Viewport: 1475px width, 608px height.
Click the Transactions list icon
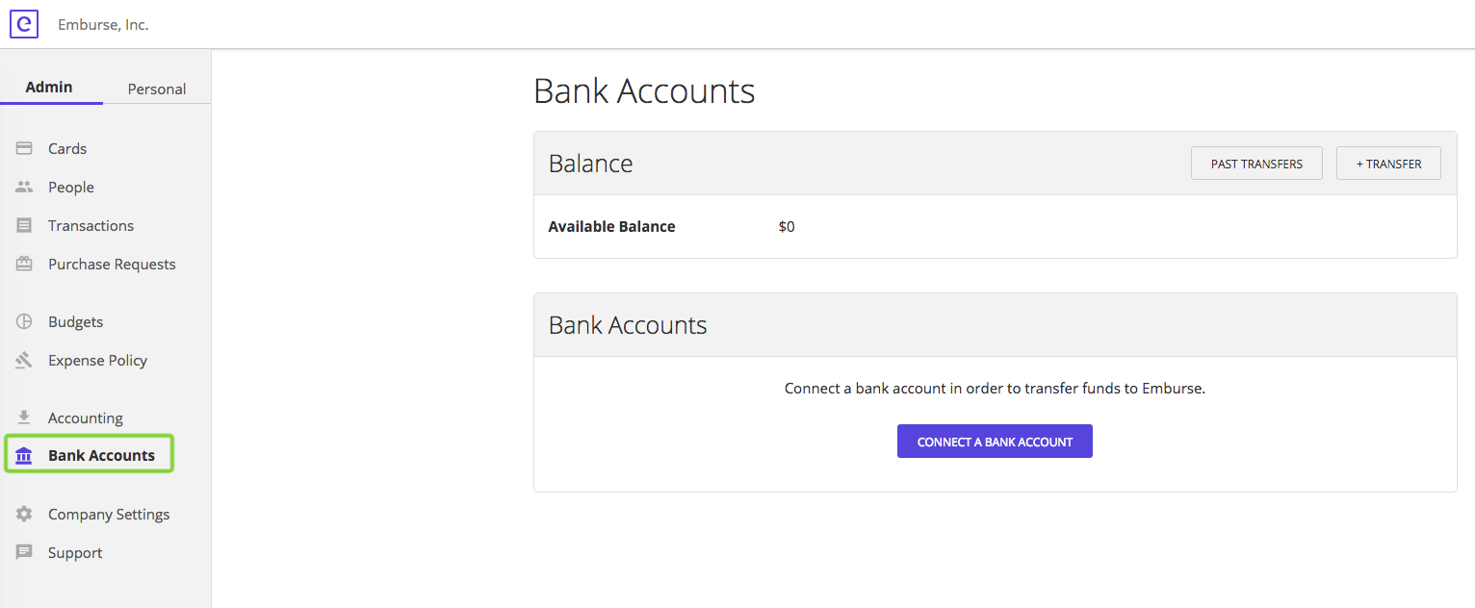click(x=24, y=225)
